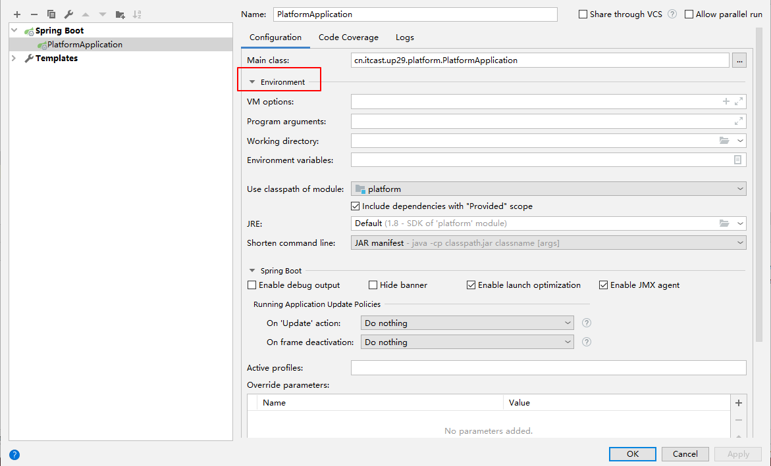Uncheck Include dependencies with "Provided" scope
The image size is (771, 466).
pos(355,206)
